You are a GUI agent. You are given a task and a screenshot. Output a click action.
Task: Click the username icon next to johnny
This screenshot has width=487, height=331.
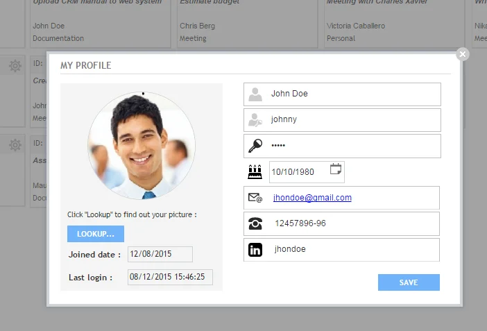(255, 119)
